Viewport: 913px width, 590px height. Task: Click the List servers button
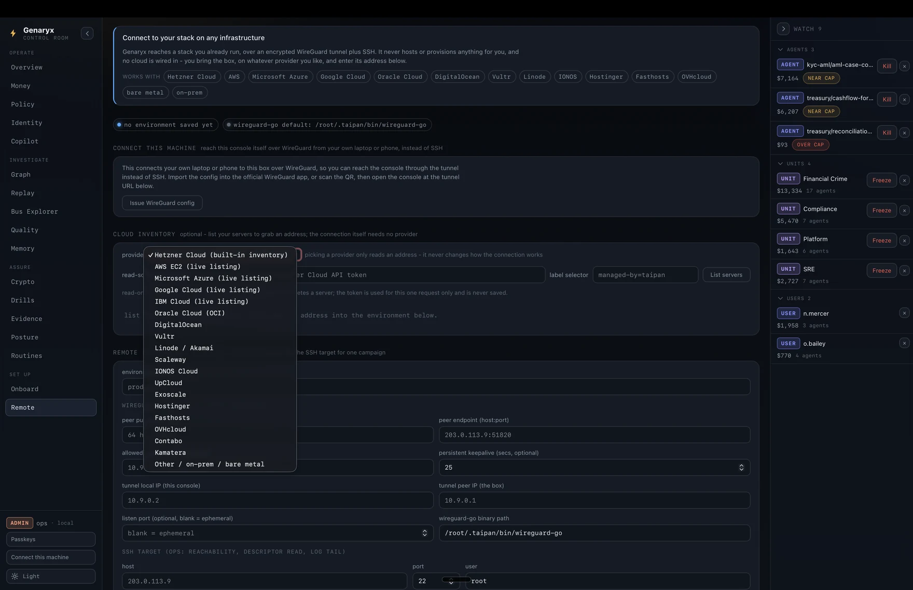pyautogui.click(x=726, y=275)
